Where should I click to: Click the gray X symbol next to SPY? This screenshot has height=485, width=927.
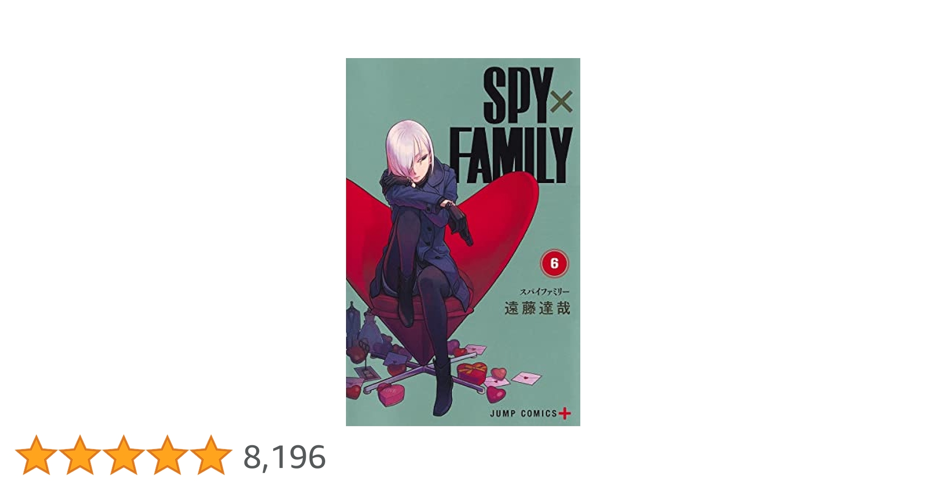[562, 102]
